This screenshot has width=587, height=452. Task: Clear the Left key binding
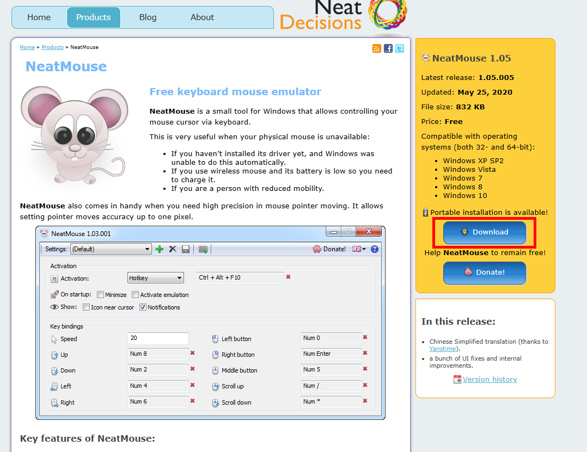[192, 385]
